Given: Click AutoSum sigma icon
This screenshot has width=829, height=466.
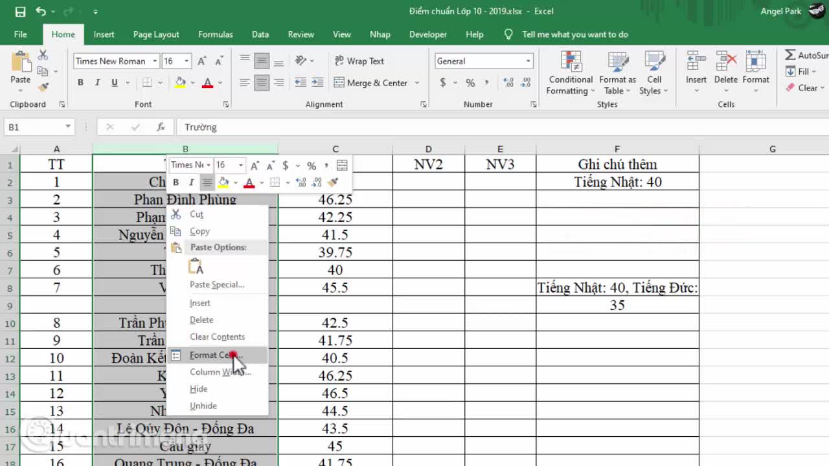Looking at the screenshot, I should point(790,56).
